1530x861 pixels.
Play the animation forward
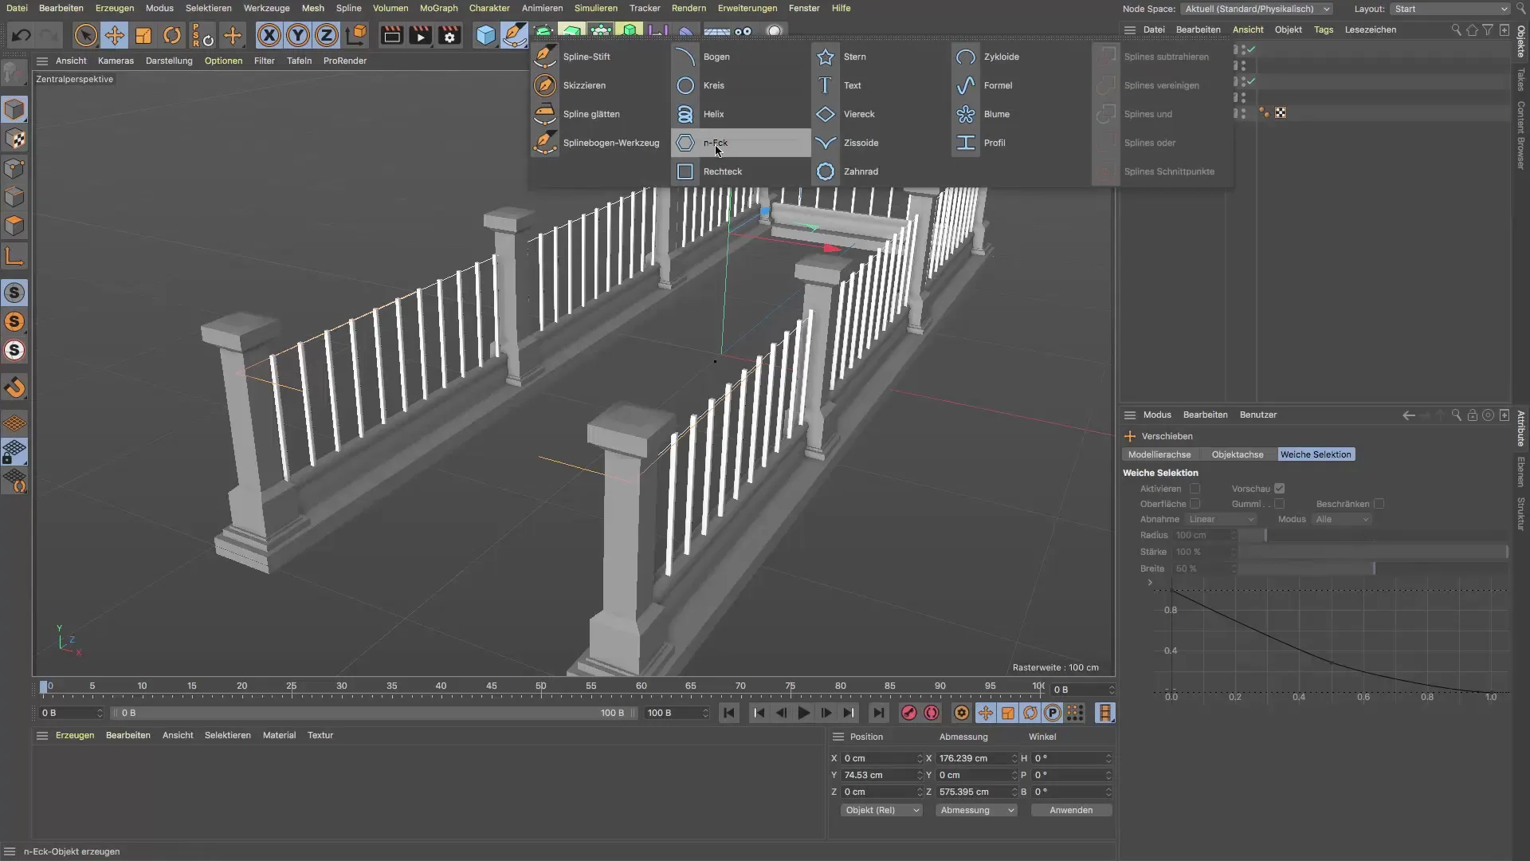pos(804,713)
